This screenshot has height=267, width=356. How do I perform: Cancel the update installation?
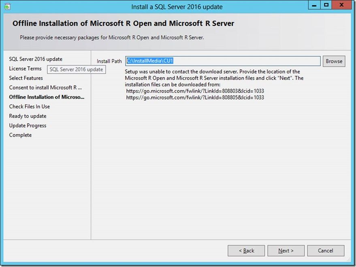[326, 251]
